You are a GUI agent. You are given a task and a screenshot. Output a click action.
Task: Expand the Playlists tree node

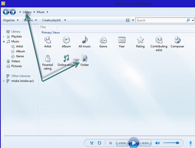pos(4,37)
